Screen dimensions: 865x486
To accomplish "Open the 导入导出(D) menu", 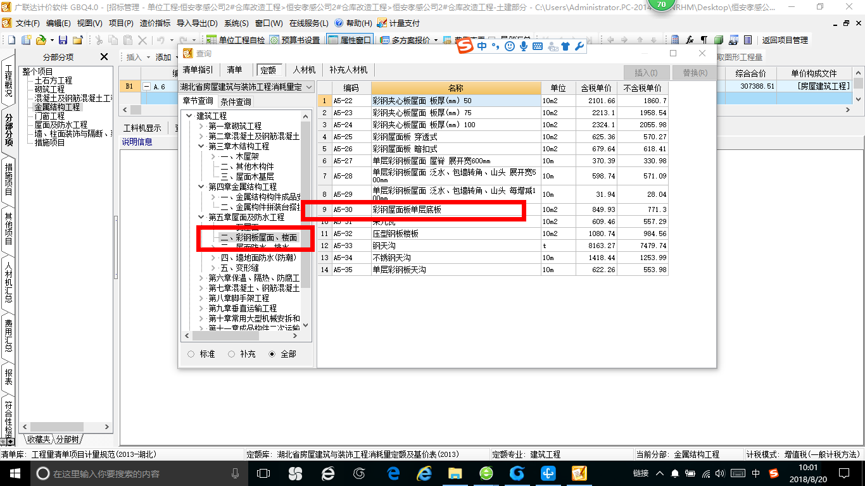I will pyautogui.click(x=197, y=23).
